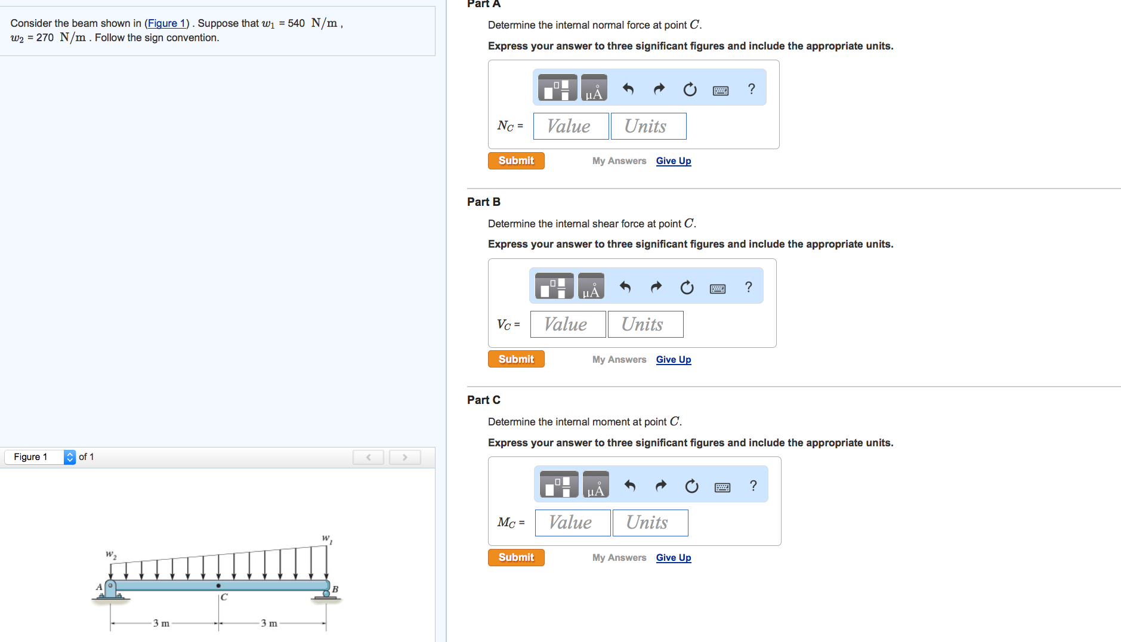Image resolution: width=1121 pixels, height=642 pixels.
Task: Undo in Part B answer toolbar
Action: (625, 287)
